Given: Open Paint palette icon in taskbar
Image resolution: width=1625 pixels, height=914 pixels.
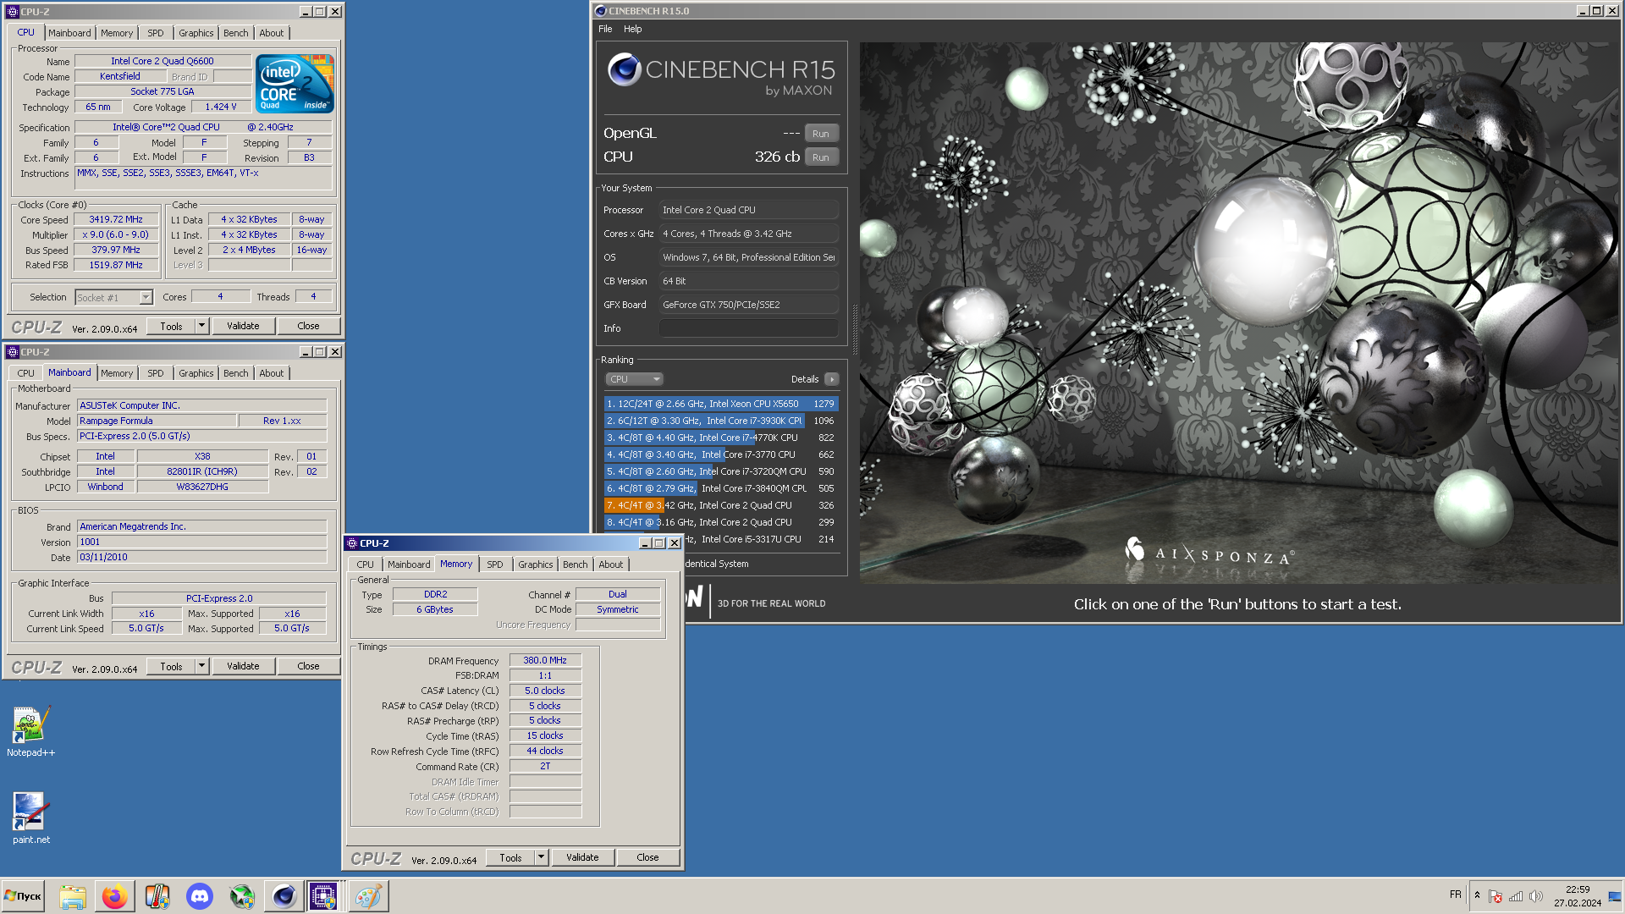Looking at the screenshot, I should tap(368, 896).
